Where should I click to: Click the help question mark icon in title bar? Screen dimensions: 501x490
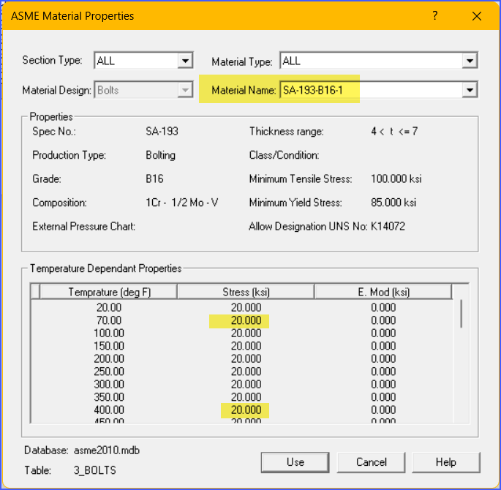pyautogui.click(x=435, y=15)
